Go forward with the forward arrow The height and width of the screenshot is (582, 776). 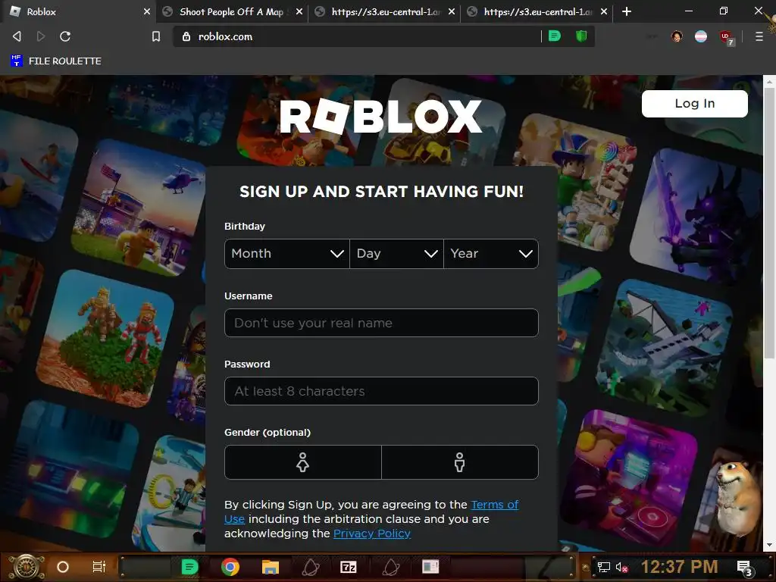tap(41, 36)
